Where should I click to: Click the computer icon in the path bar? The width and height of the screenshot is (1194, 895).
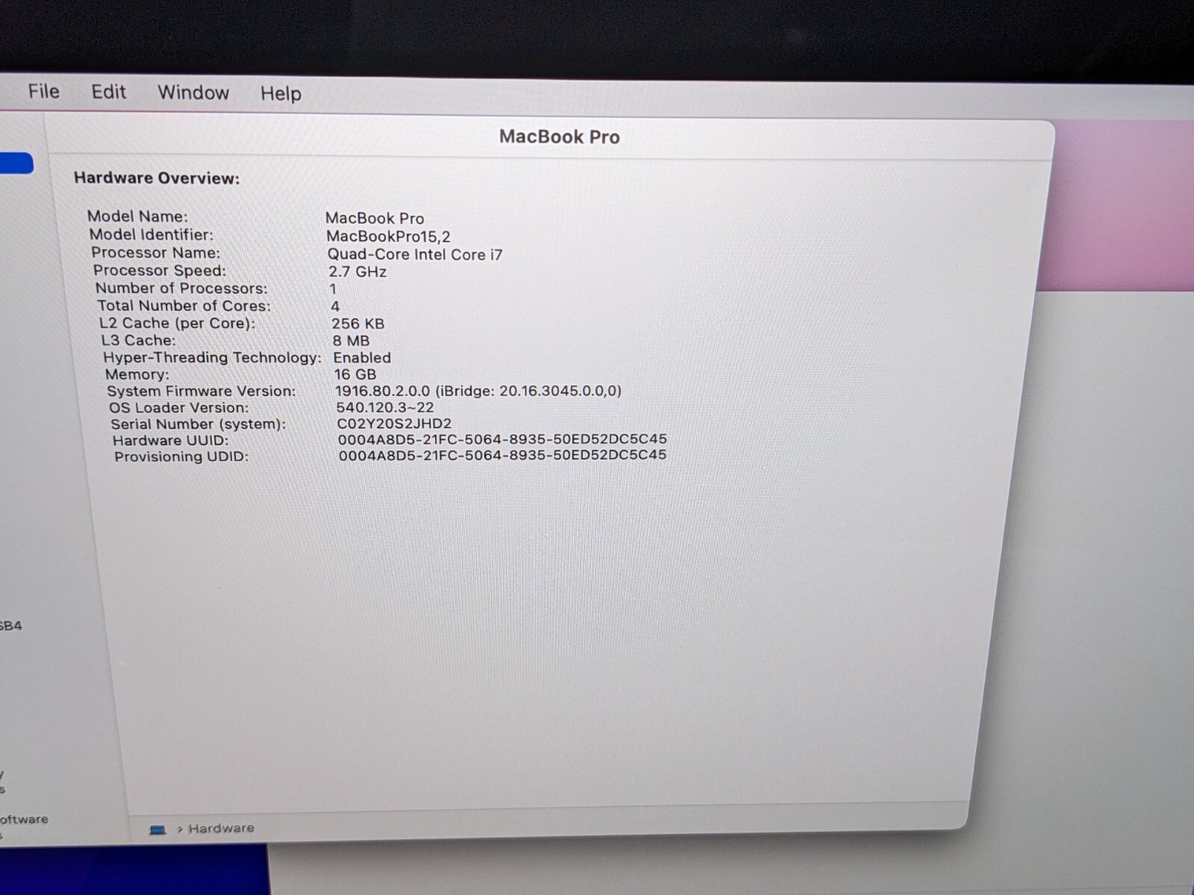click(x=157, y=829)
